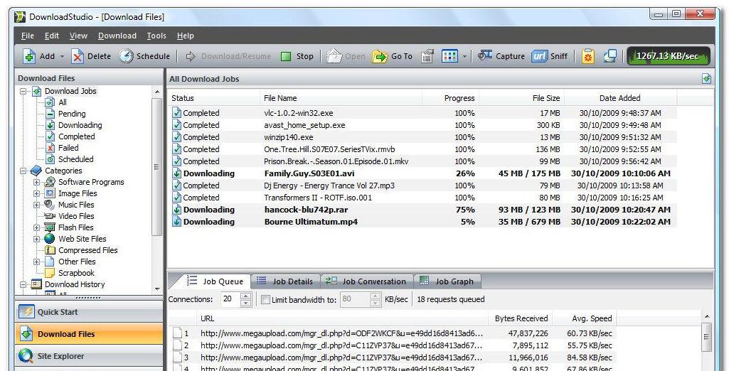Select the Video Files category
729x371 pixels.
pos(76,216)
